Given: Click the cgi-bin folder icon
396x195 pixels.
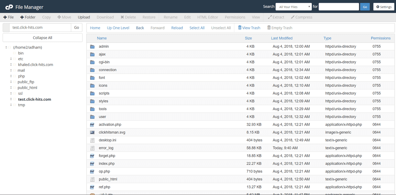Looking at the screenshot, I should point(92,62).
